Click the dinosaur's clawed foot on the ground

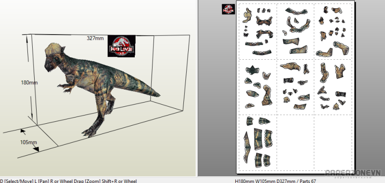point(90,132)
